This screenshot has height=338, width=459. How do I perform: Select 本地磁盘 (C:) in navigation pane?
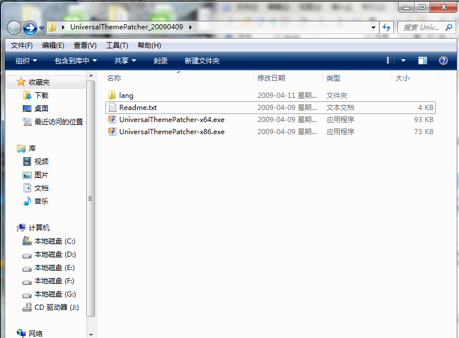(54, 241)
